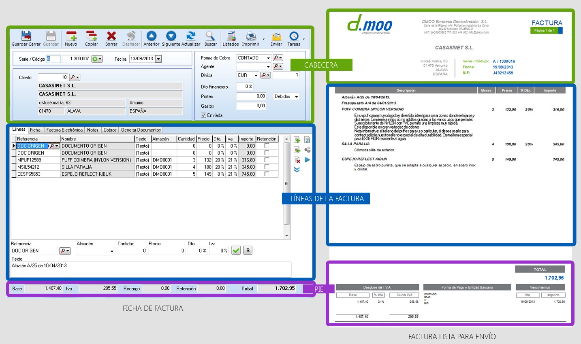
Task: Add a new line with the green plus-document icon
Action: point(297,139)
